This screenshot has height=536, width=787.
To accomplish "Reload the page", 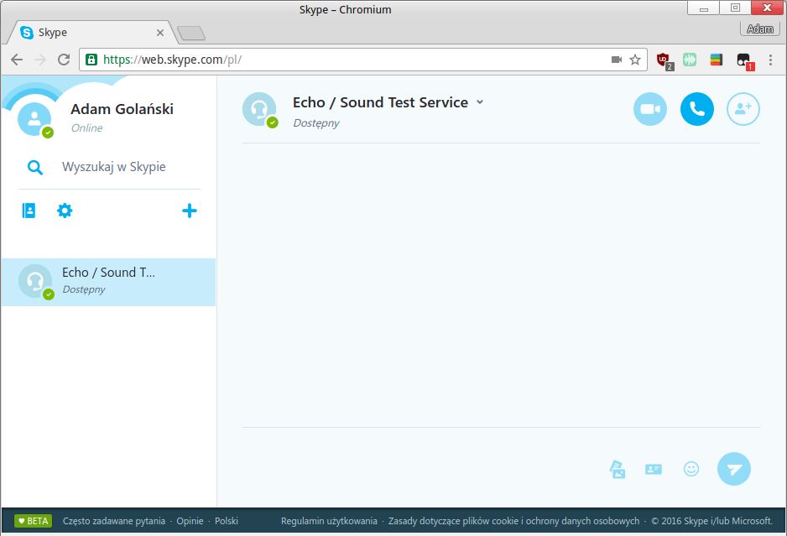I will point(64,60).
